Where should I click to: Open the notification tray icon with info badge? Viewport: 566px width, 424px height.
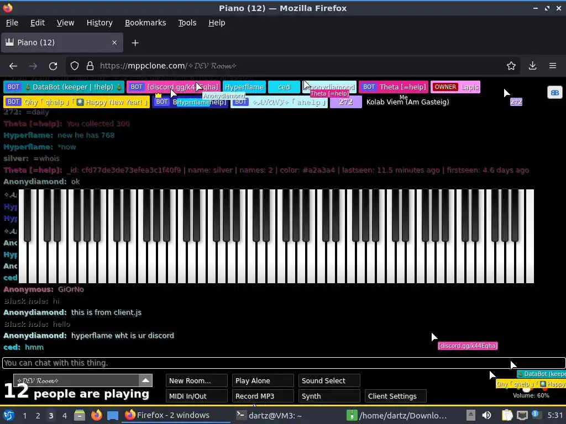pos(536,415)
